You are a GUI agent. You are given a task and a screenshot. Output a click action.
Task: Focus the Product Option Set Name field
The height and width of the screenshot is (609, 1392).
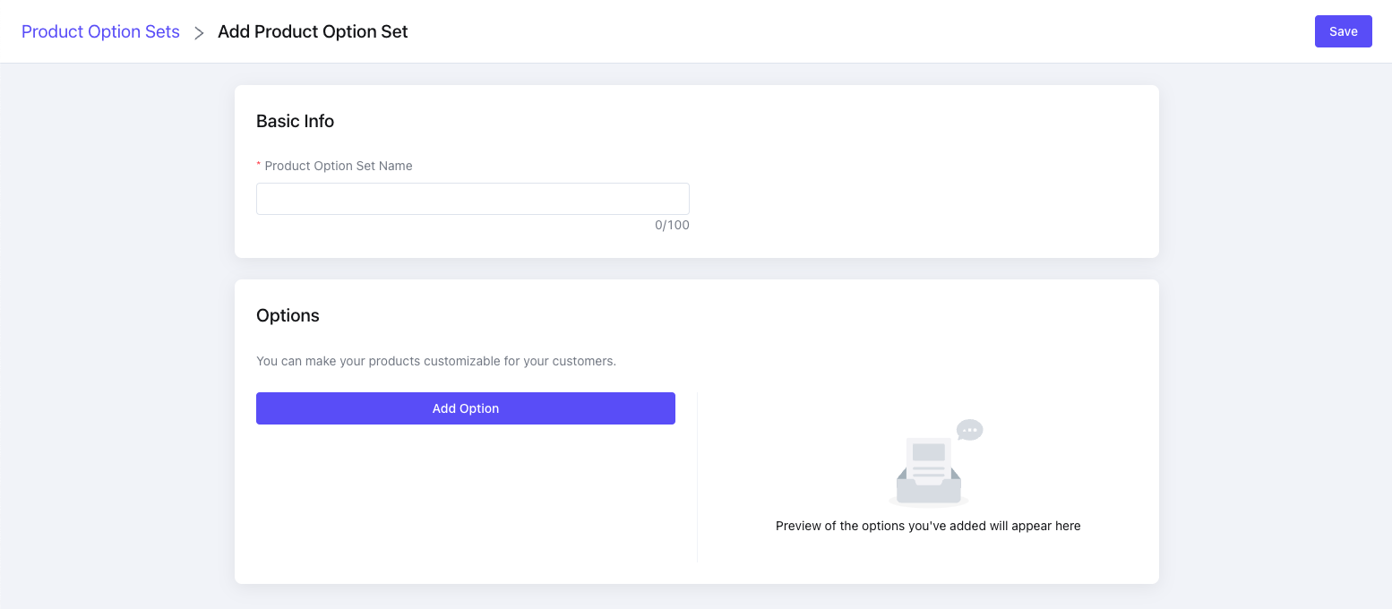coord(473,199)
